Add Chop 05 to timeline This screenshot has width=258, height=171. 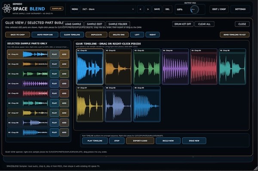pos(64,93)
